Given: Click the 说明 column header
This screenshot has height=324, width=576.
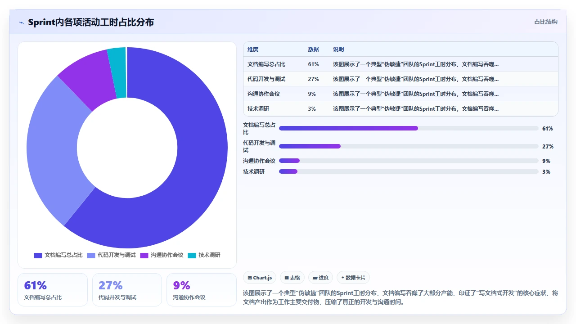Looking at the screenshot, I should click(338, 49).
